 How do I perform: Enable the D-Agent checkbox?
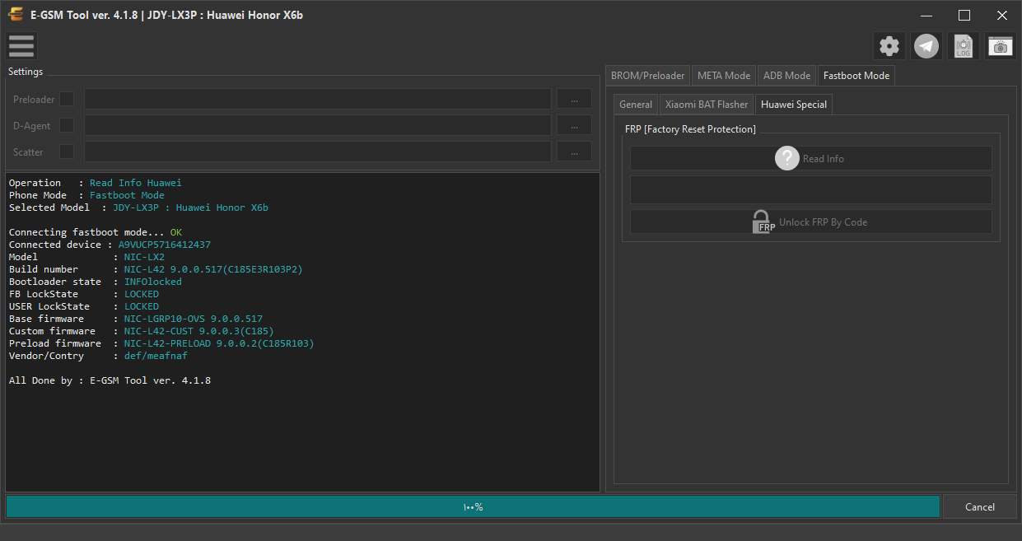coord(67,125)
